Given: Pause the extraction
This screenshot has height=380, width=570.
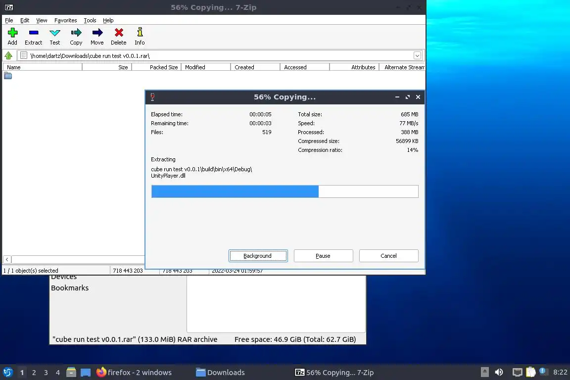Looking at the screenshot, I should pos(323,256).
